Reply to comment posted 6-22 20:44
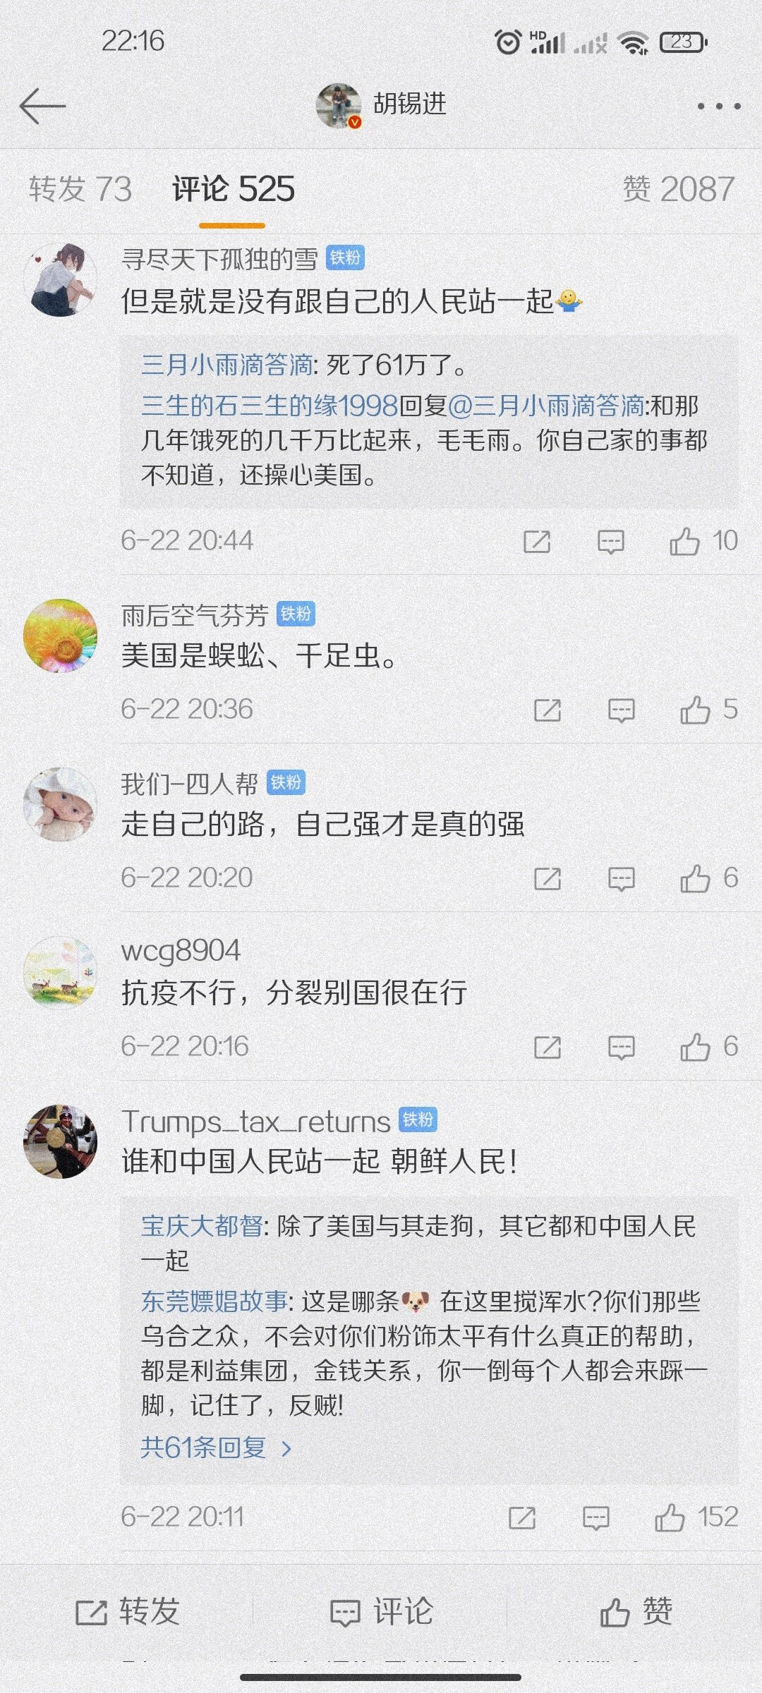This screenshot has width=762, height=1693. point(611,542)
